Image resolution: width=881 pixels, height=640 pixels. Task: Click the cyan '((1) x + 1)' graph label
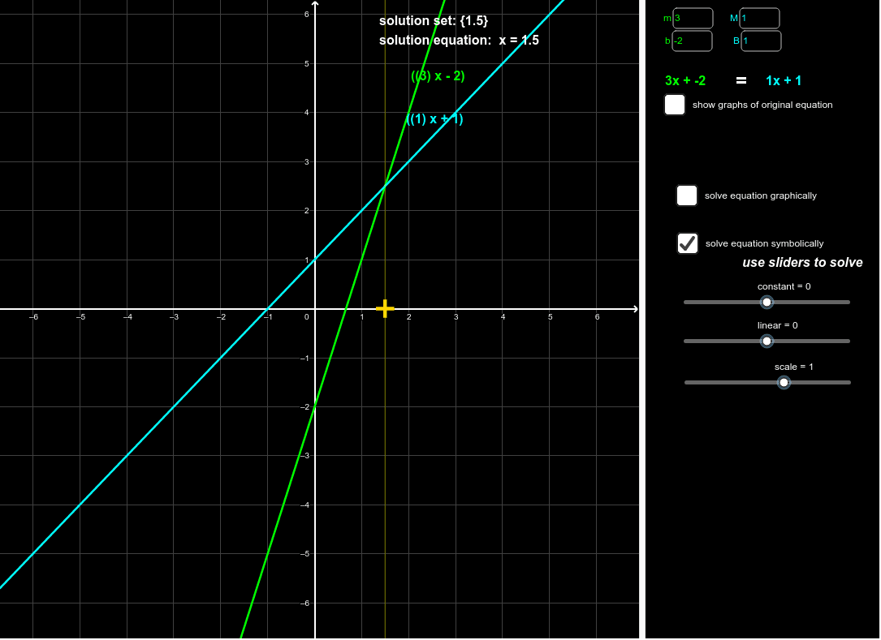tap(435, 119)
